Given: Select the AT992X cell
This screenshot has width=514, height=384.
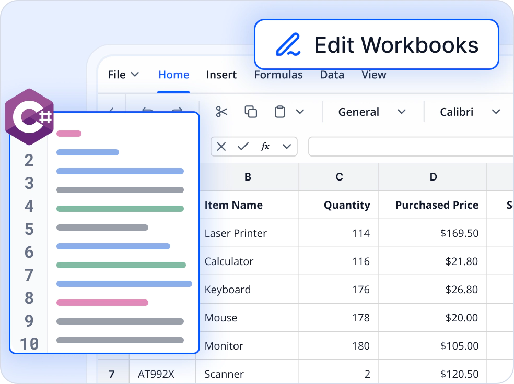Looking at the screenshot, I should (x=162, y=372).
